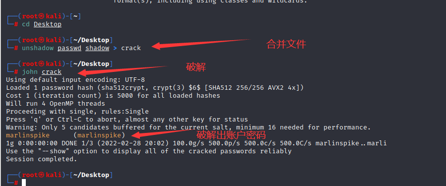The image size is (446, 186).
Task: Click the red arrow pointing at cracked password
Action: [161, 133]
